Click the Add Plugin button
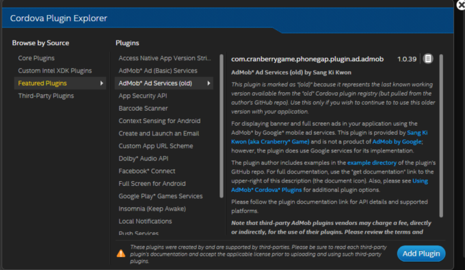 pos(421,254)
